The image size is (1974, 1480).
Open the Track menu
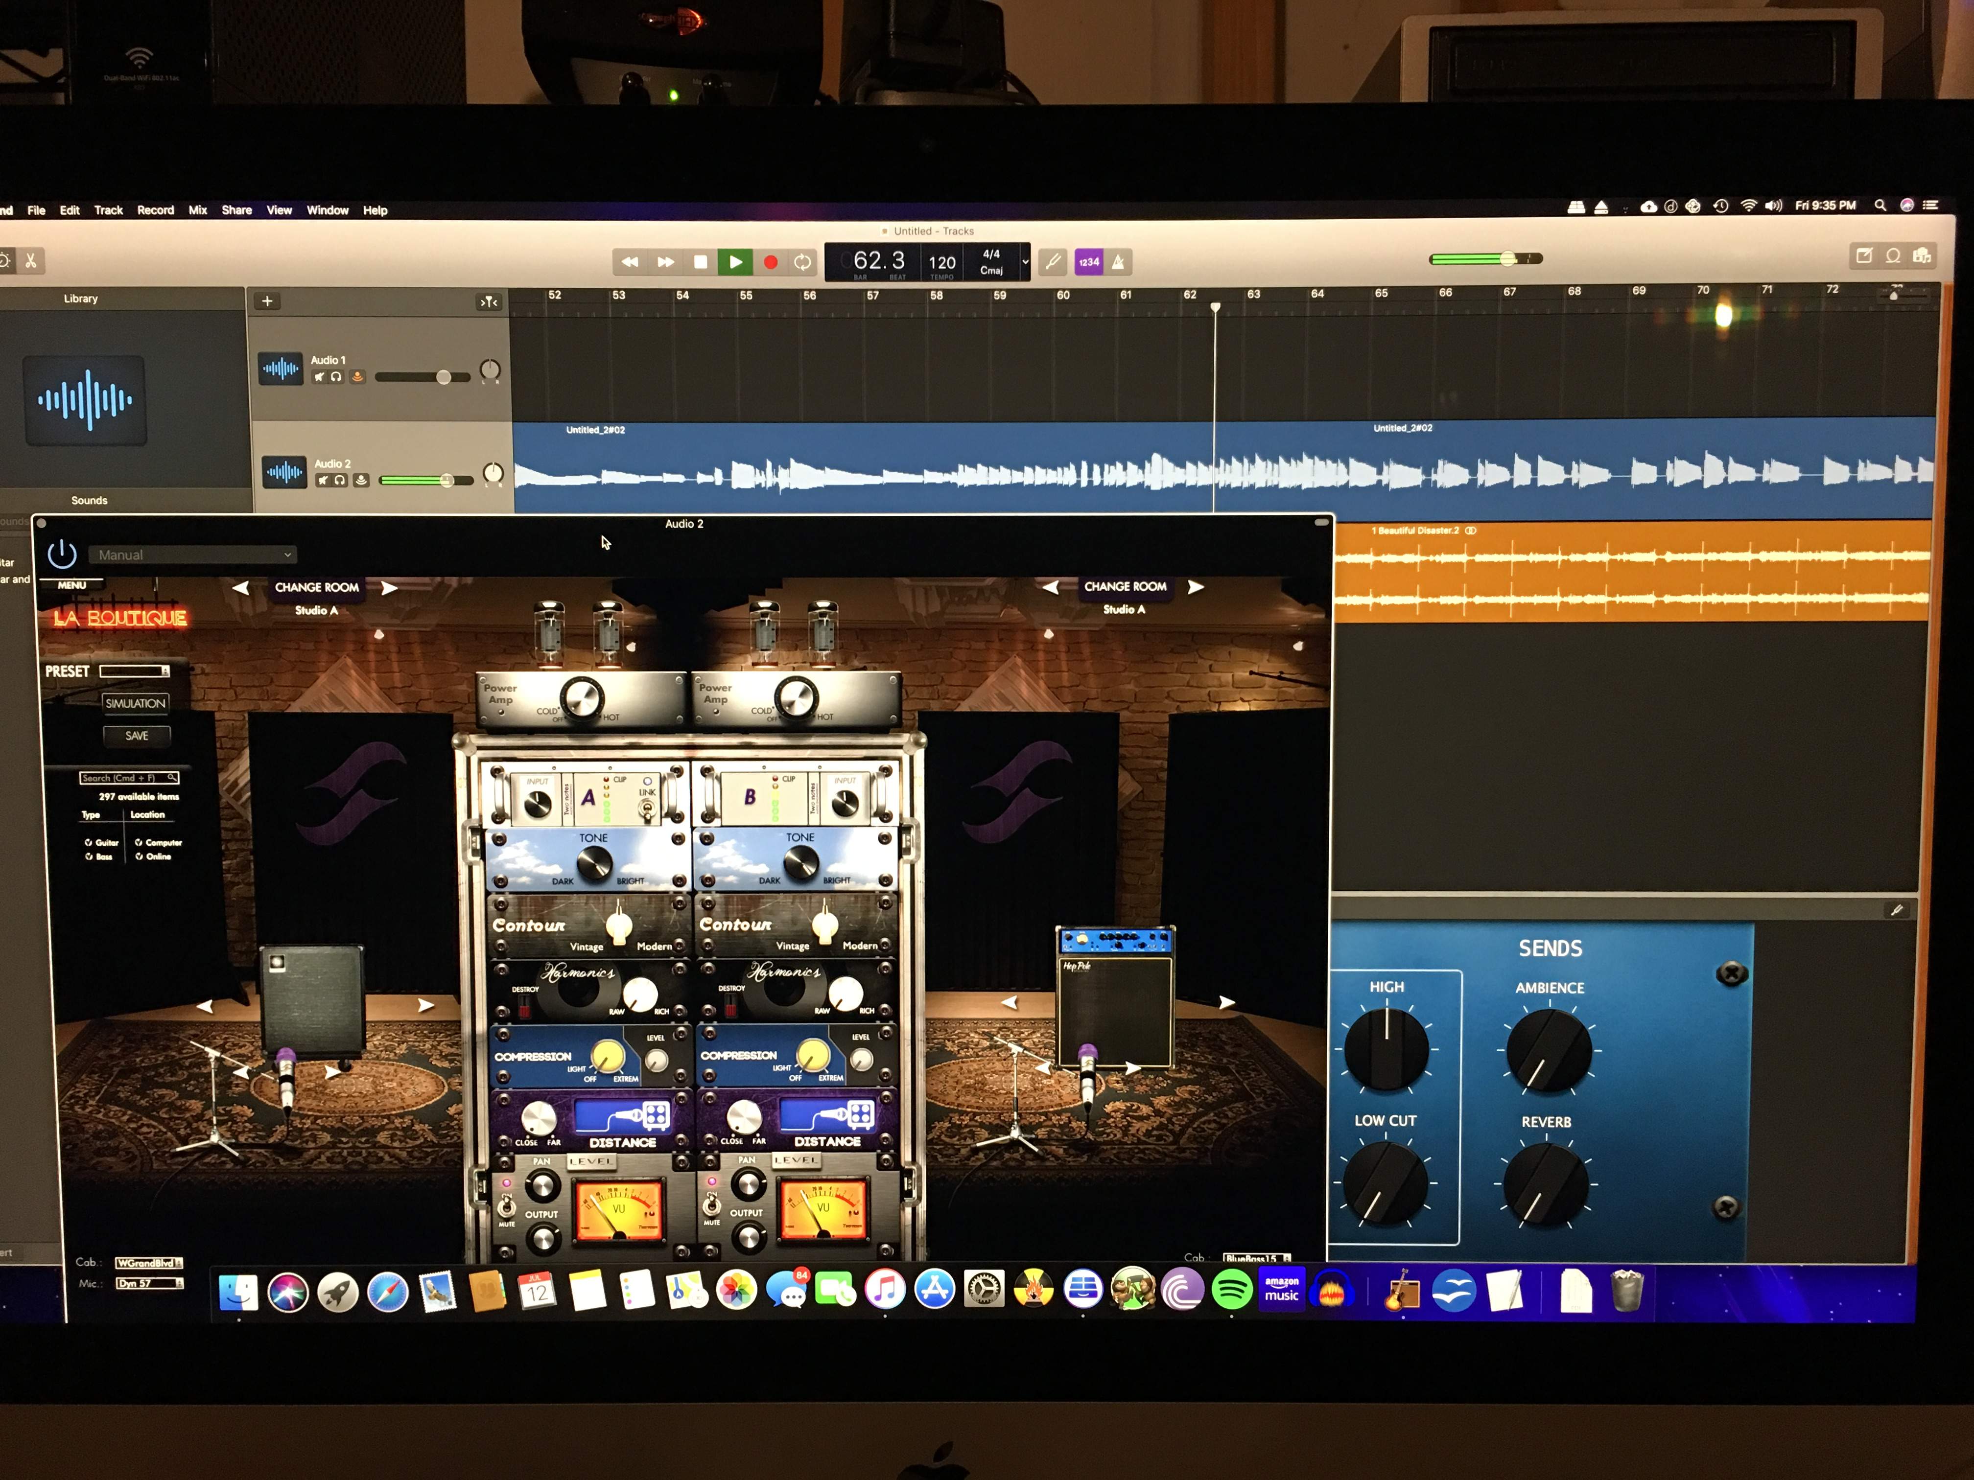point(109,210)
